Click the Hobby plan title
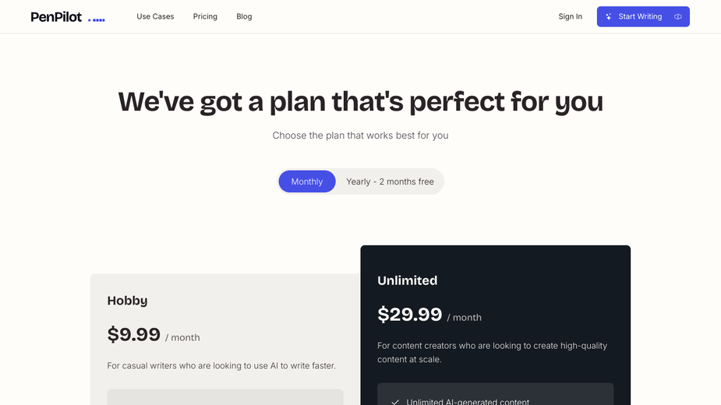The image size is (721, 405). point(127,301)
